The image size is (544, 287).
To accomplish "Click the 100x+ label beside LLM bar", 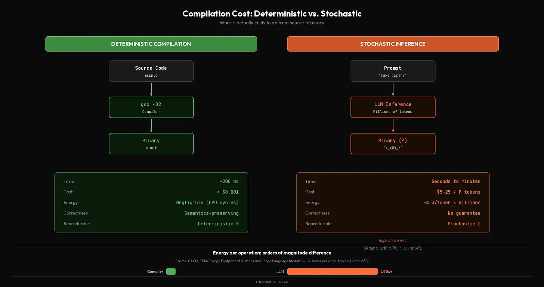I will click(x=387, y=272).
